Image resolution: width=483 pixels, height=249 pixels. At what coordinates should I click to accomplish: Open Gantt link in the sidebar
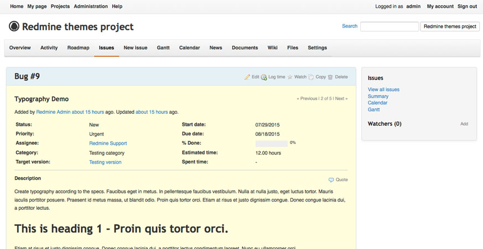[x=373, y=109]
